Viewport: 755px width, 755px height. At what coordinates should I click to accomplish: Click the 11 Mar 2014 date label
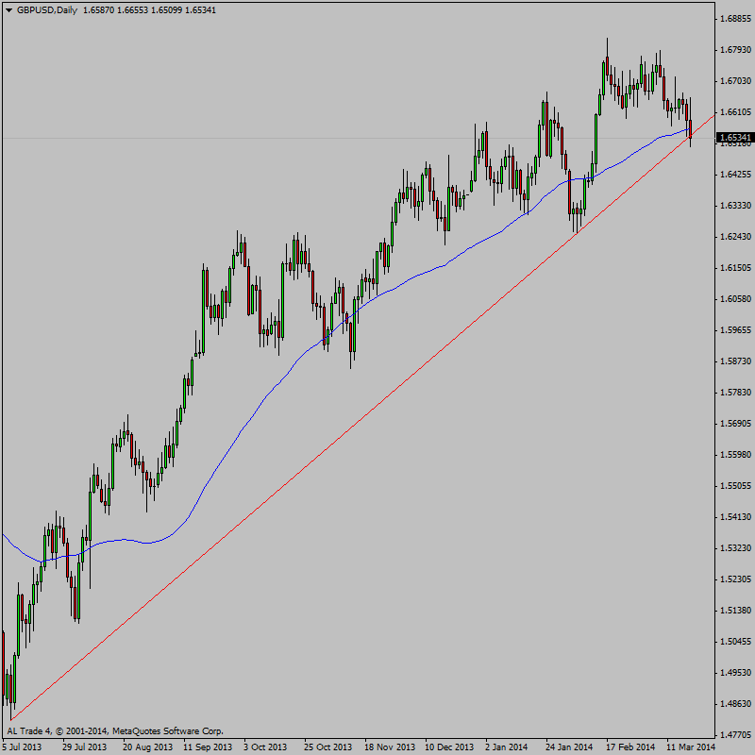691,747
